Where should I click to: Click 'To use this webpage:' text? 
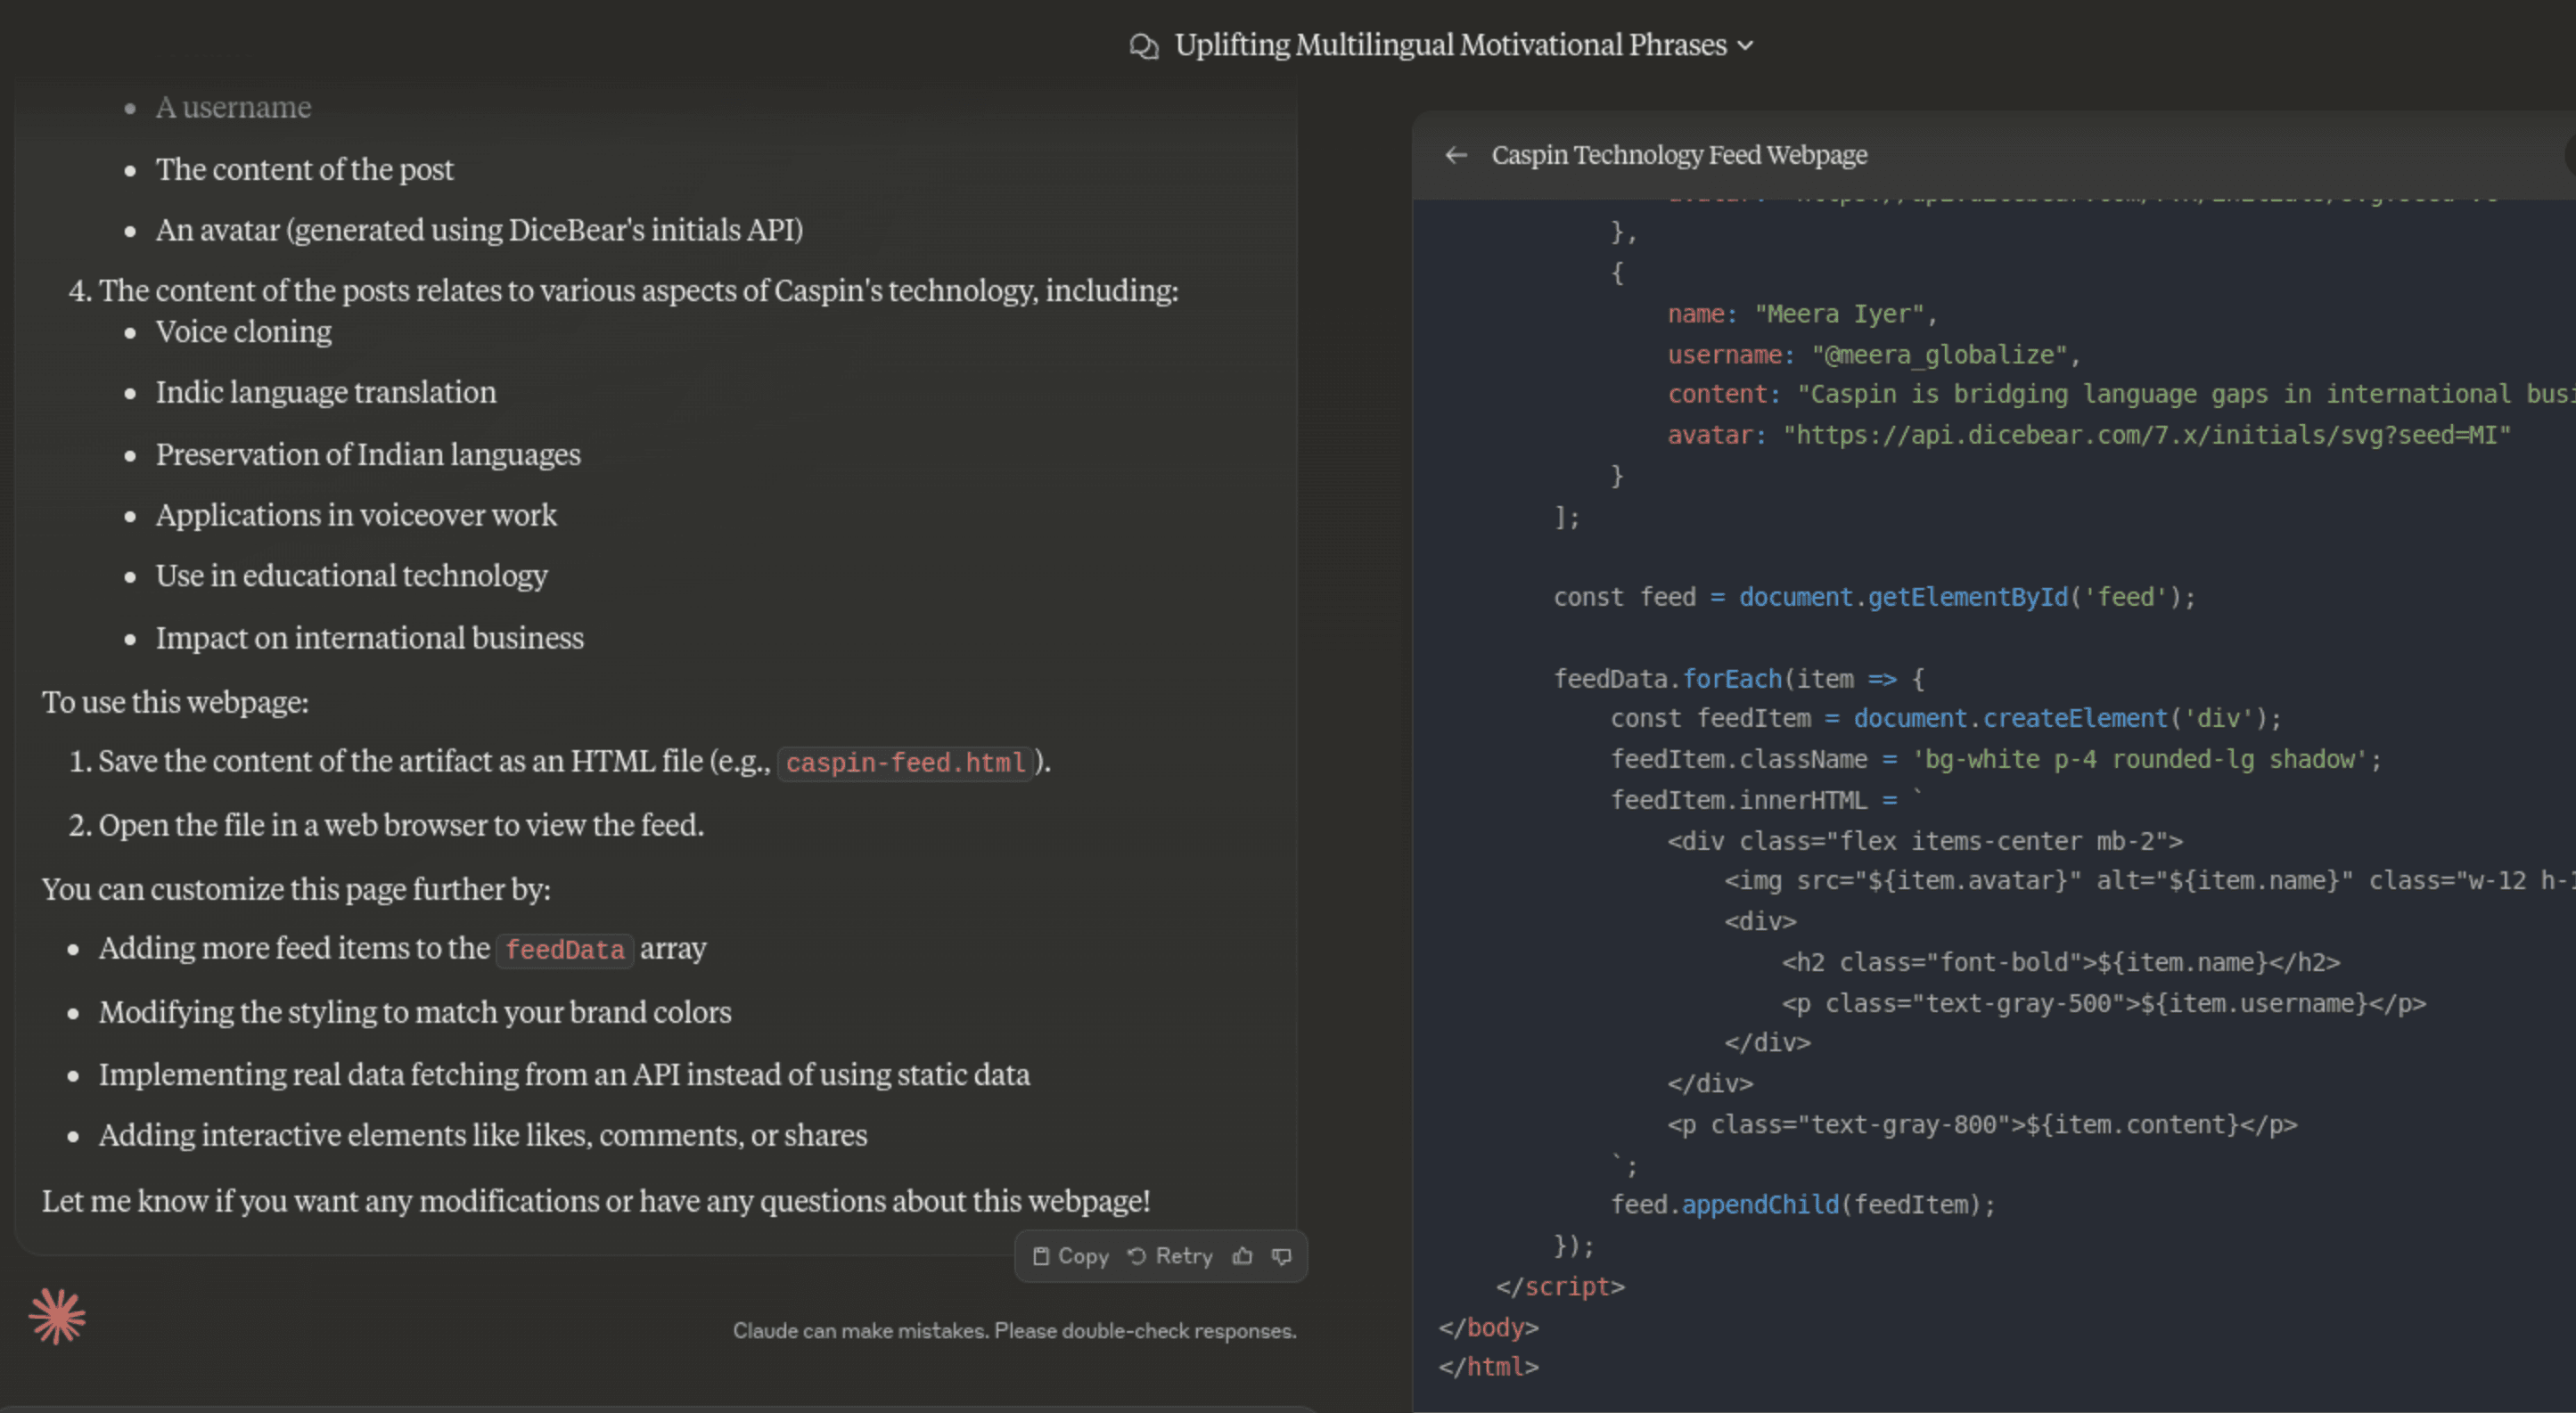click(x=175, y=703)
